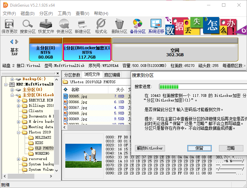Open the 磁盘(D) menu
This screenshot has height=188, width=247.
27,13
